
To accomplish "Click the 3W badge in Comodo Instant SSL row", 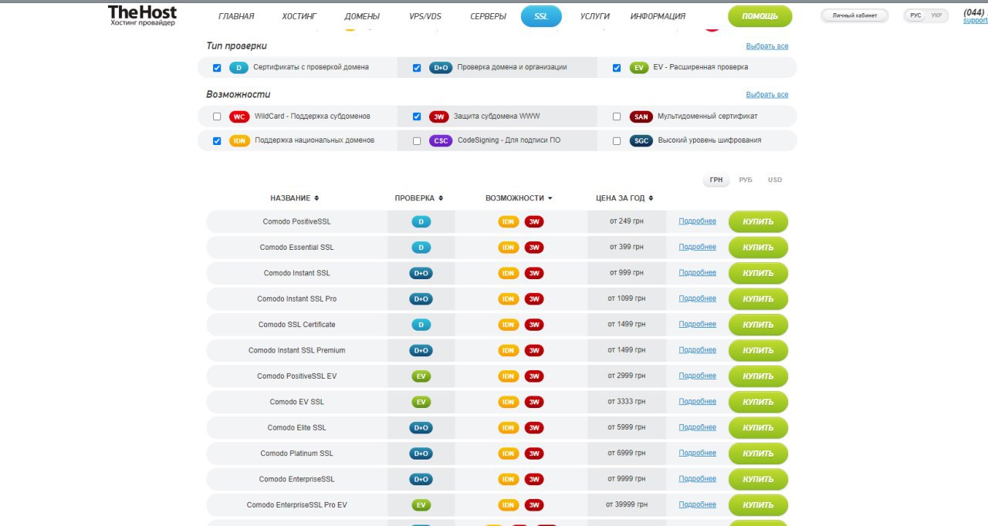I will (534, 273).
